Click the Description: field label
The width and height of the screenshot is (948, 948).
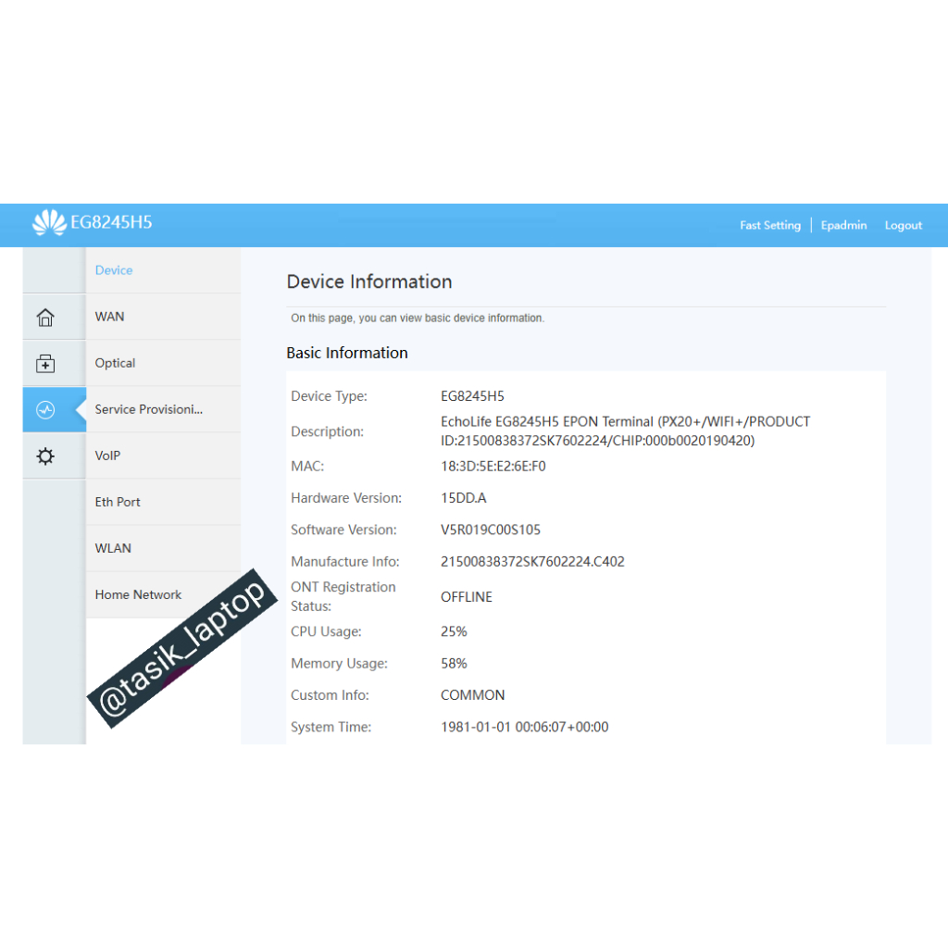point(327,431)
